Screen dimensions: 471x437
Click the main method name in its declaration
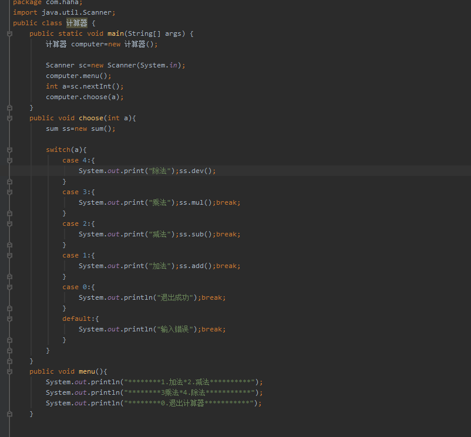[x=116, y=33]
